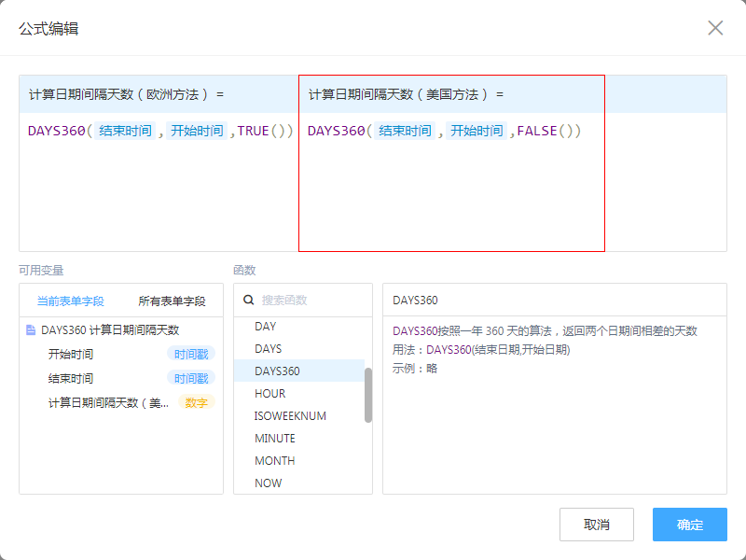Confirm with the 确定 button

(689, 525)
